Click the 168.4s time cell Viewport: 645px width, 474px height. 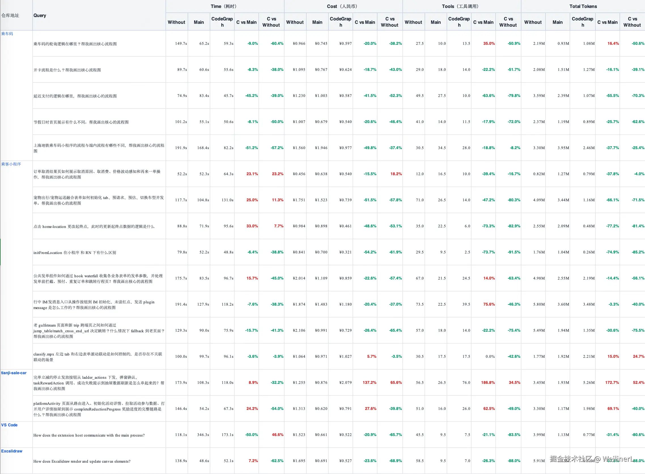[x=203, y=148]
